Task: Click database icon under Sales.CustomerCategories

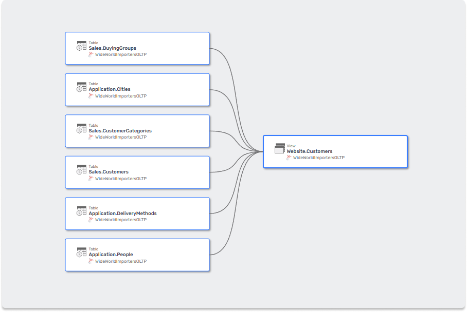Action: [91, 137]
